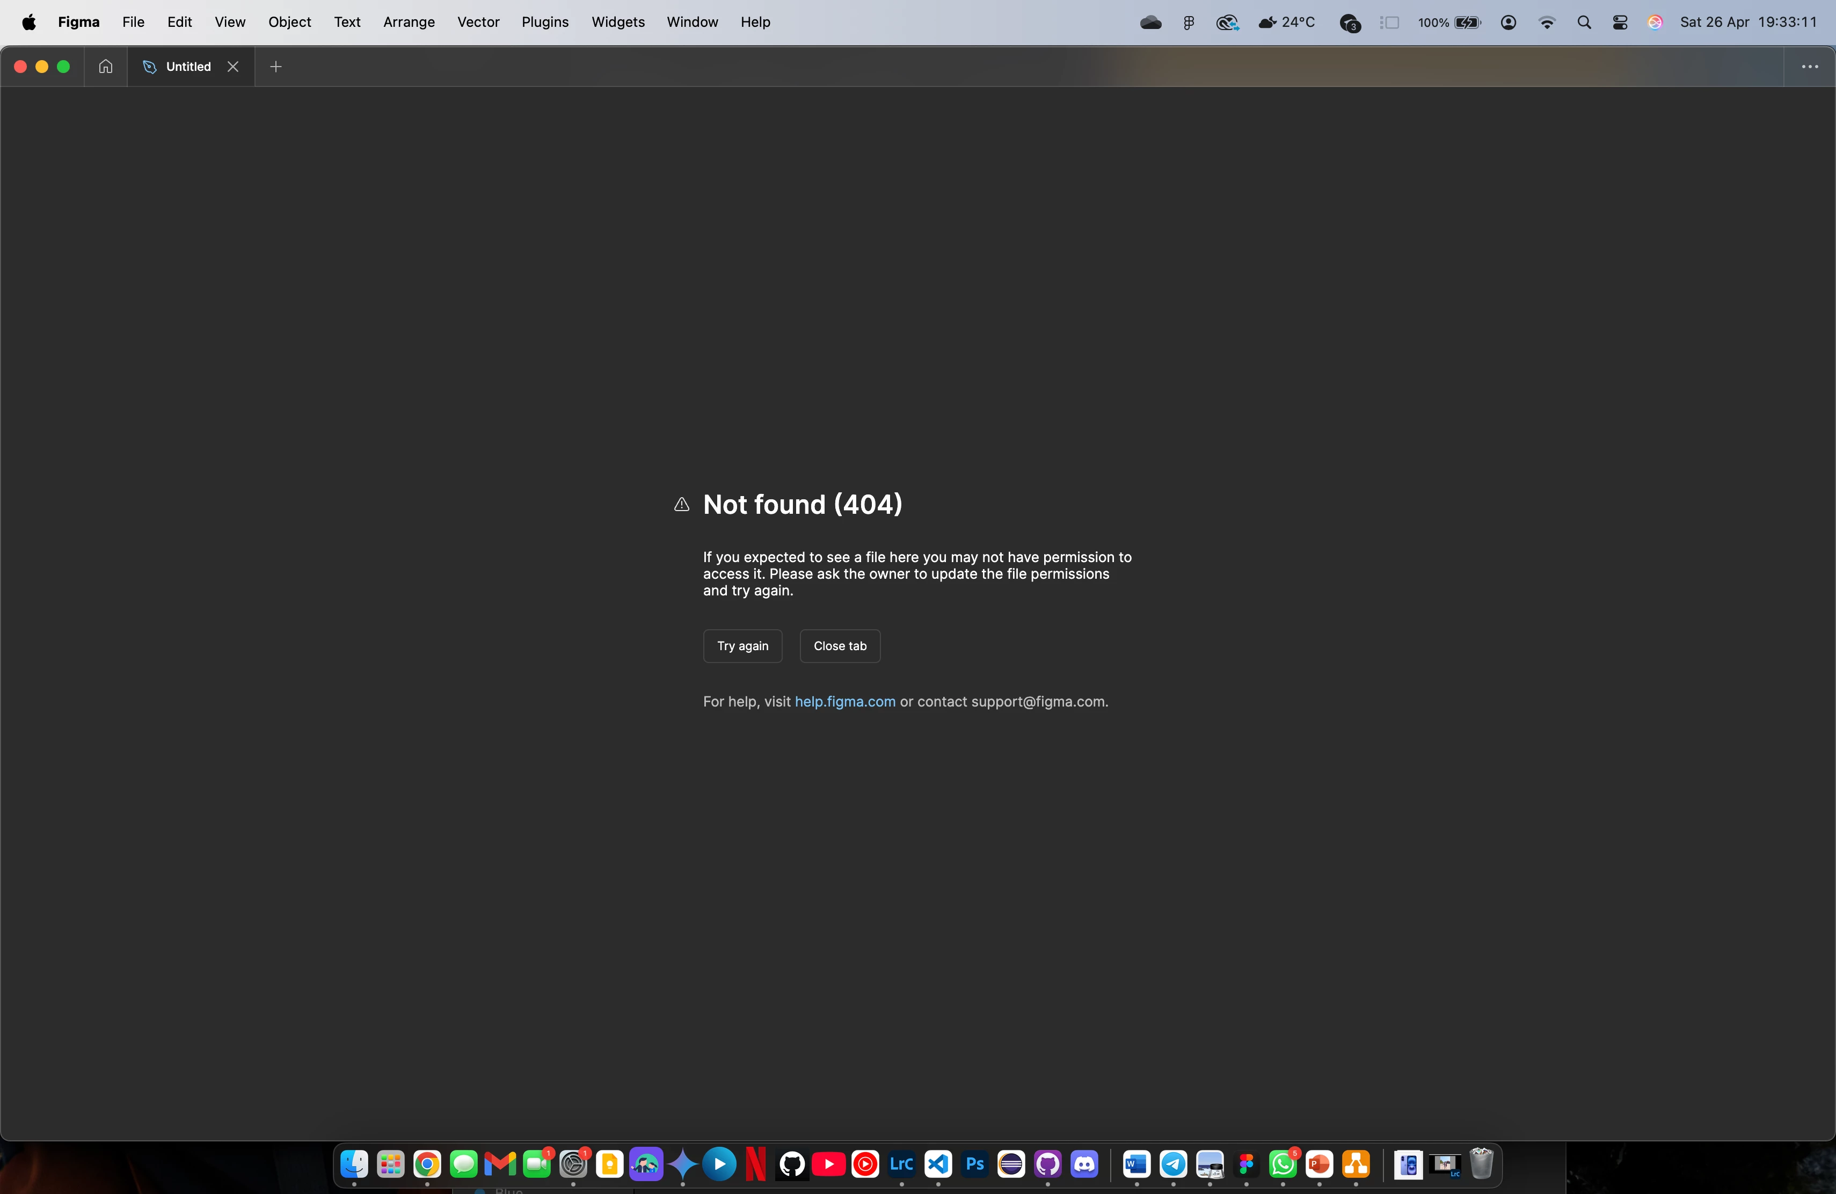Open Gmail from the Dock
Image resolution: width=1836 pixels, height=1194 pixels.
[500, 1164]
